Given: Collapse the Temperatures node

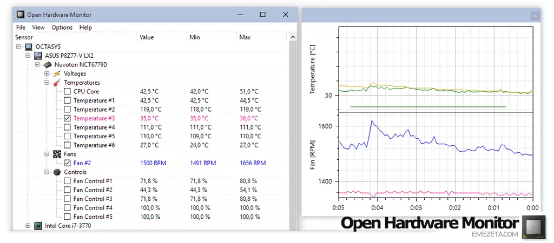Looking at the screenshot, I should pyautogui.click(x=47, y=83).
